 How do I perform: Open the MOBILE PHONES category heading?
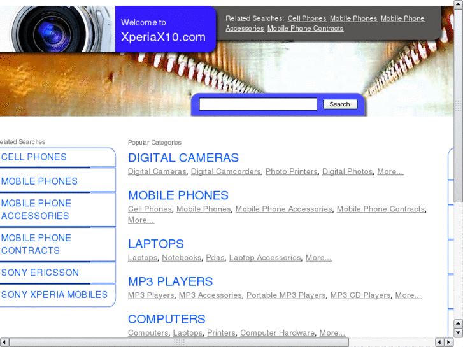click(x=178, y=195)
